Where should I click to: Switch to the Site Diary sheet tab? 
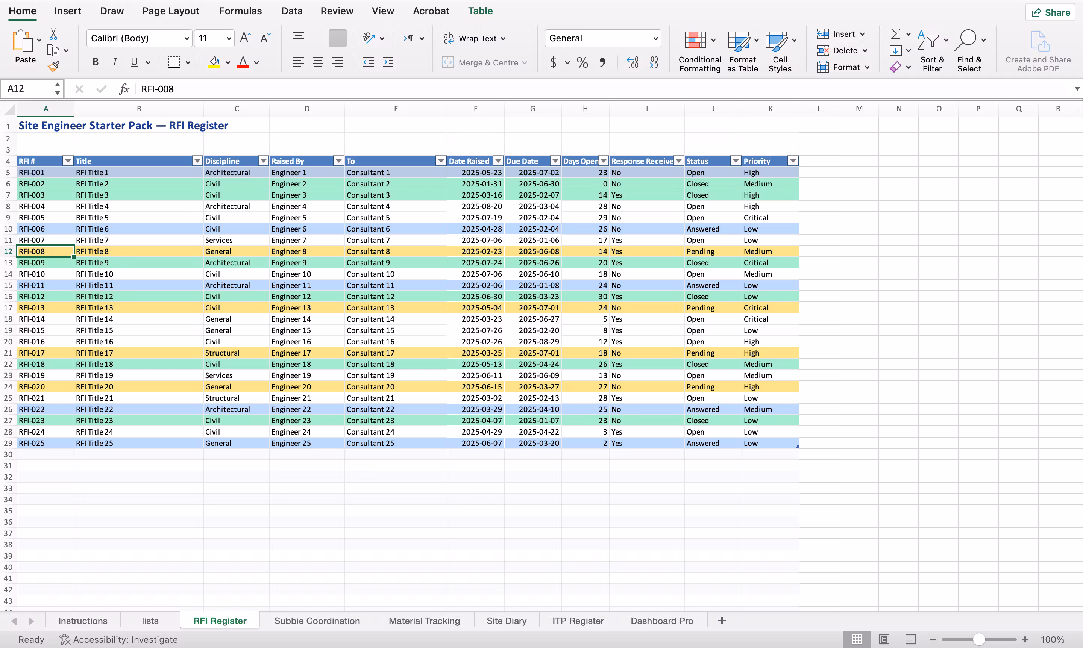click(x=506, y=621)
